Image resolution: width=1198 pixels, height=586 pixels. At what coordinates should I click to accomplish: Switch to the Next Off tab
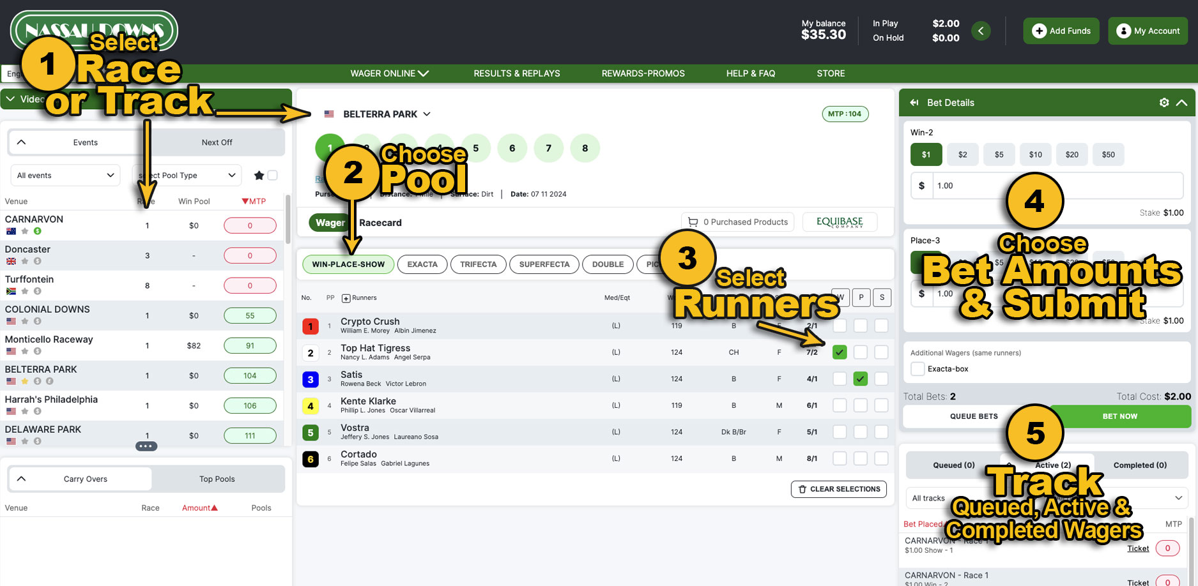tap(217, 142)
